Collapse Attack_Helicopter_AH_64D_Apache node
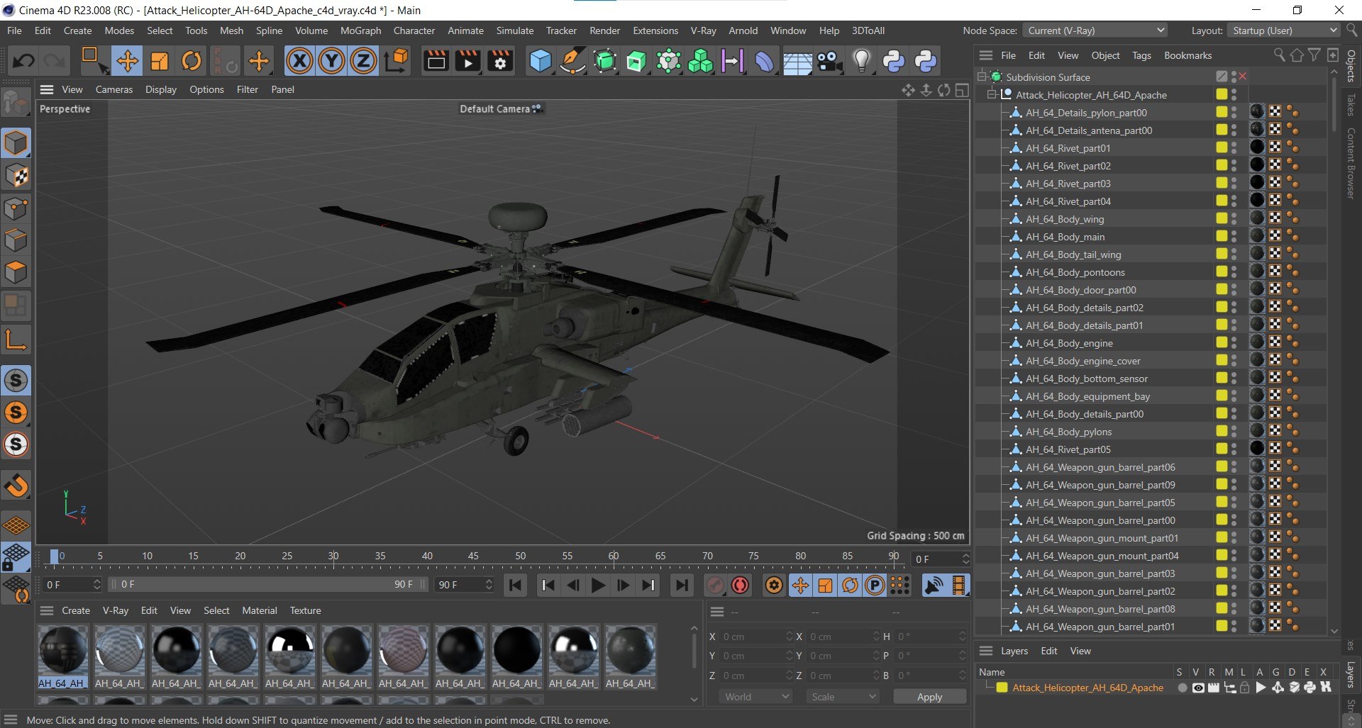 (x=992, y=94)
